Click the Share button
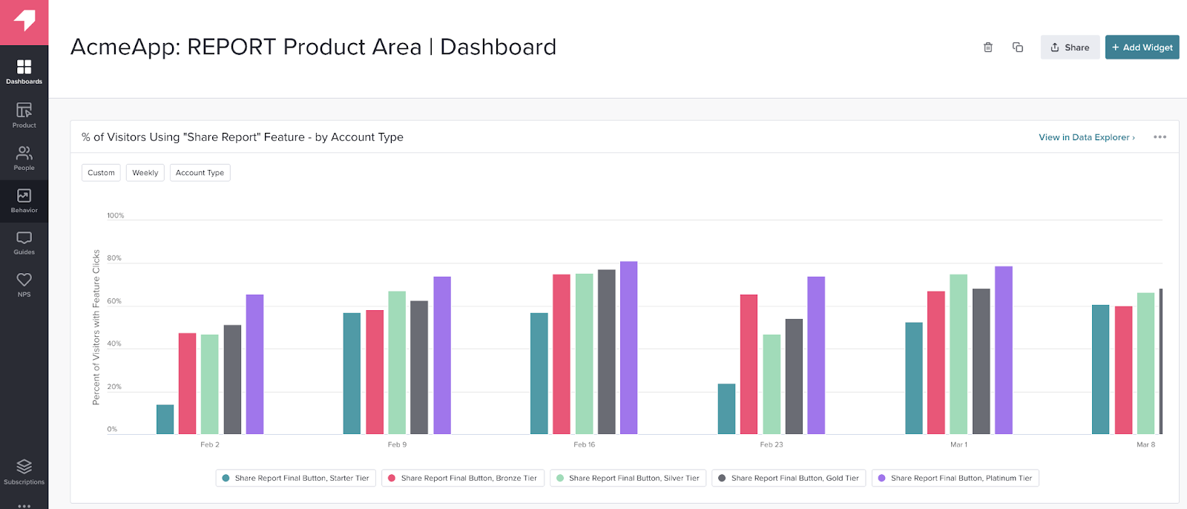The image size is (1187, 509). tap(1070, 47)
